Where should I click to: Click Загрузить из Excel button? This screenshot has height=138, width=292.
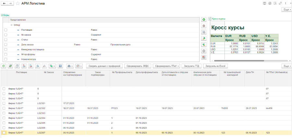point(216,66)
